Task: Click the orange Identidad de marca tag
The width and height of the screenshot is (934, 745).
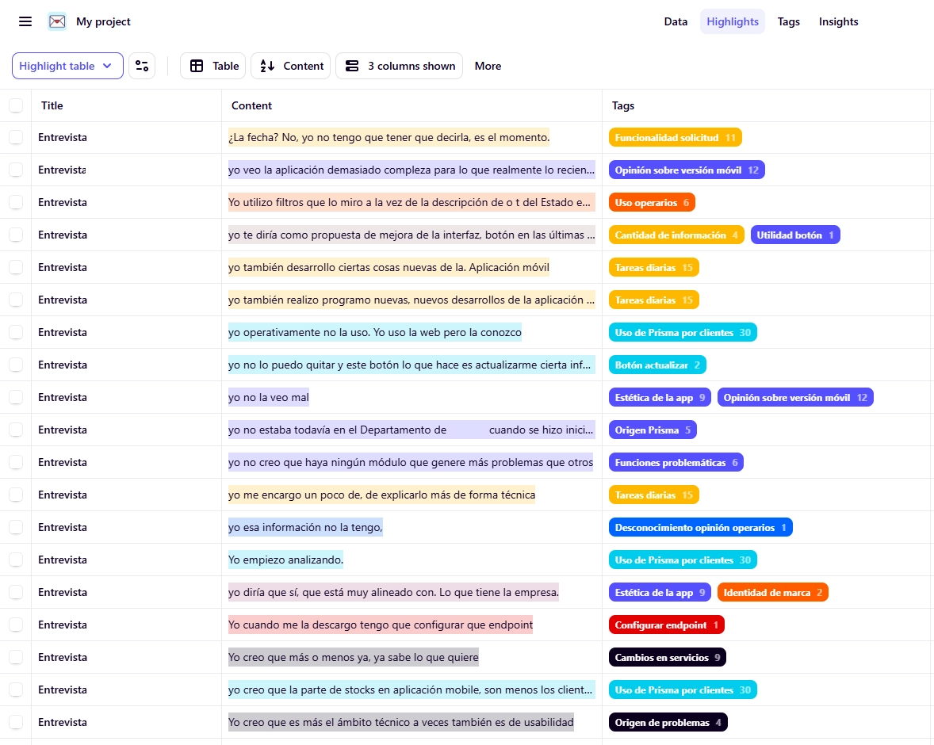Action: (772, 592)
